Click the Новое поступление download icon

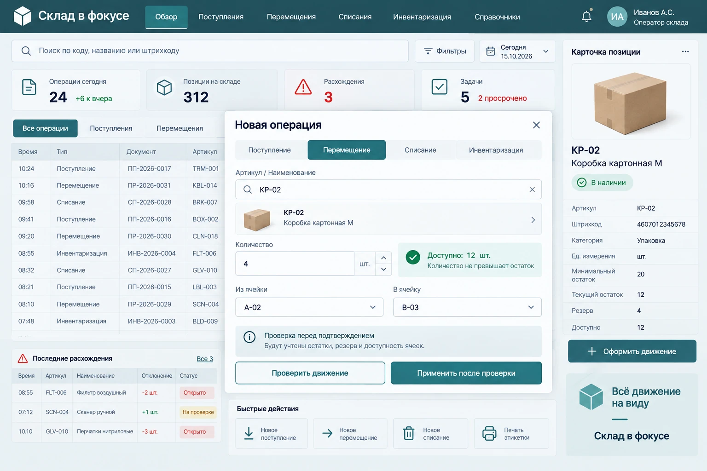click(249, 433)
